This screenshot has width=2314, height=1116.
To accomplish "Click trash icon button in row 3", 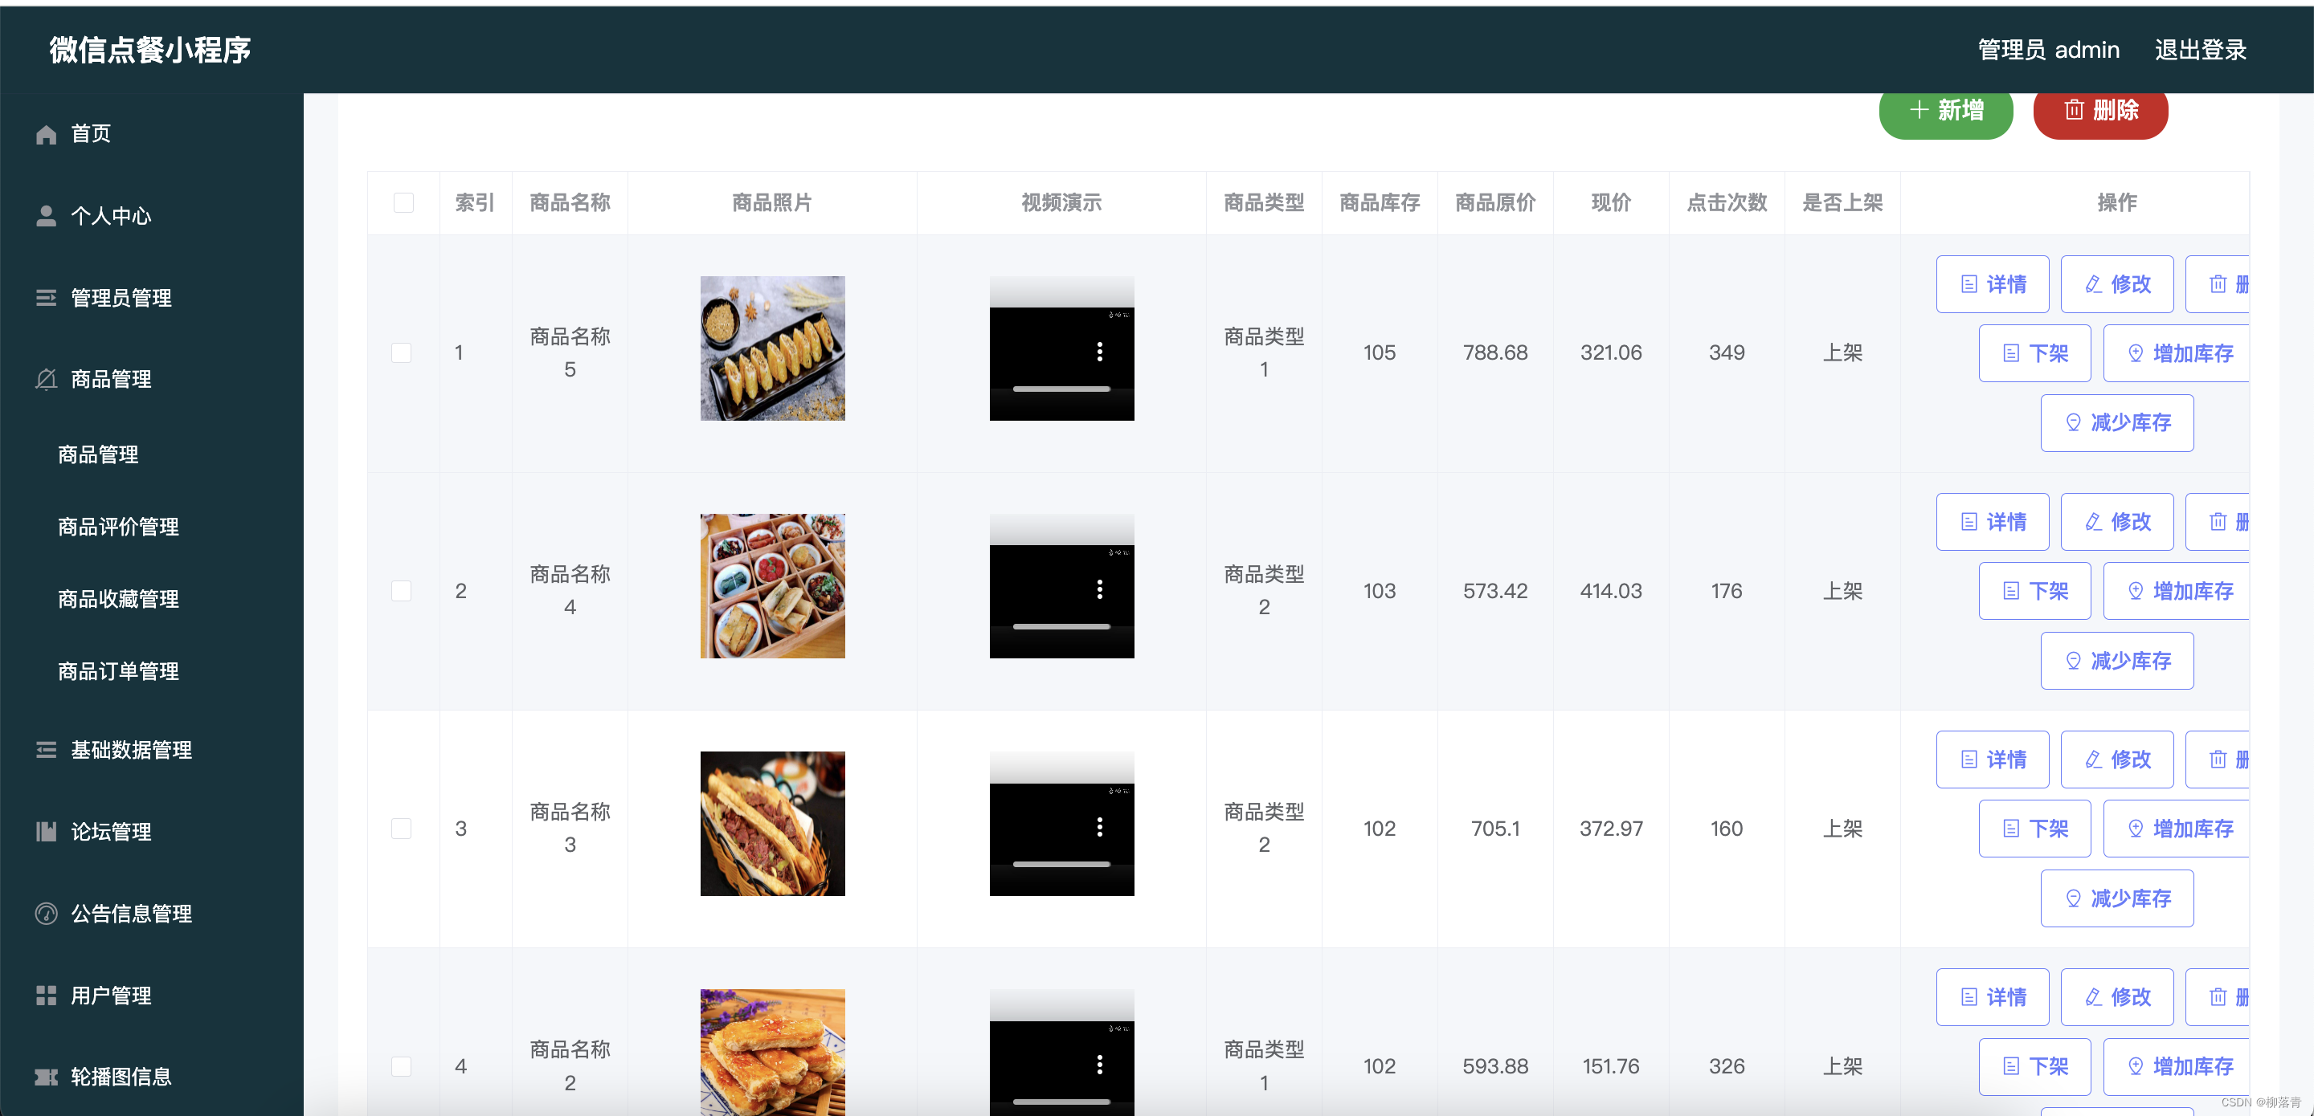I will coord(2218,760).
